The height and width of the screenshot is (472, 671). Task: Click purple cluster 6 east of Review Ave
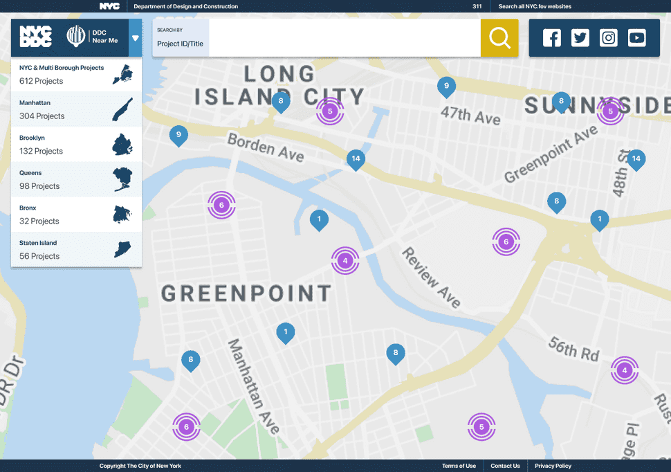[x=506, y=242]
